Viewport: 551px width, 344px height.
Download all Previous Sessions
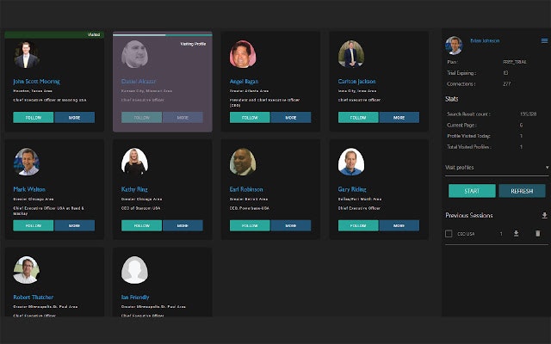point(544,215)
